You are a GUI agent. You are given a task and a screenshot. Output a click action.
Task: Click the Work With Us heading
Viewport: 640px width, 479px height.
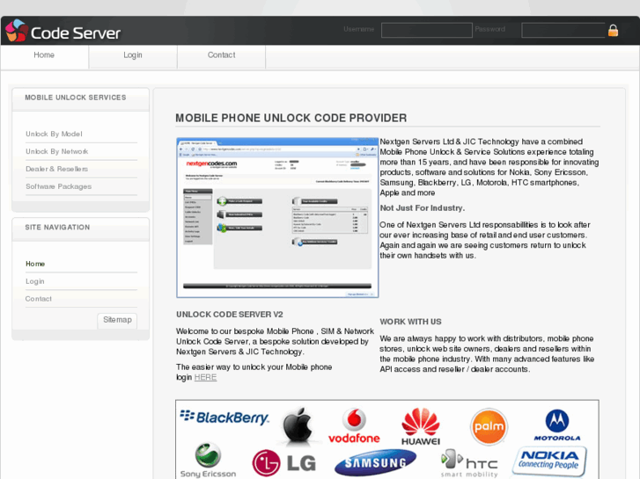point(410,322)
